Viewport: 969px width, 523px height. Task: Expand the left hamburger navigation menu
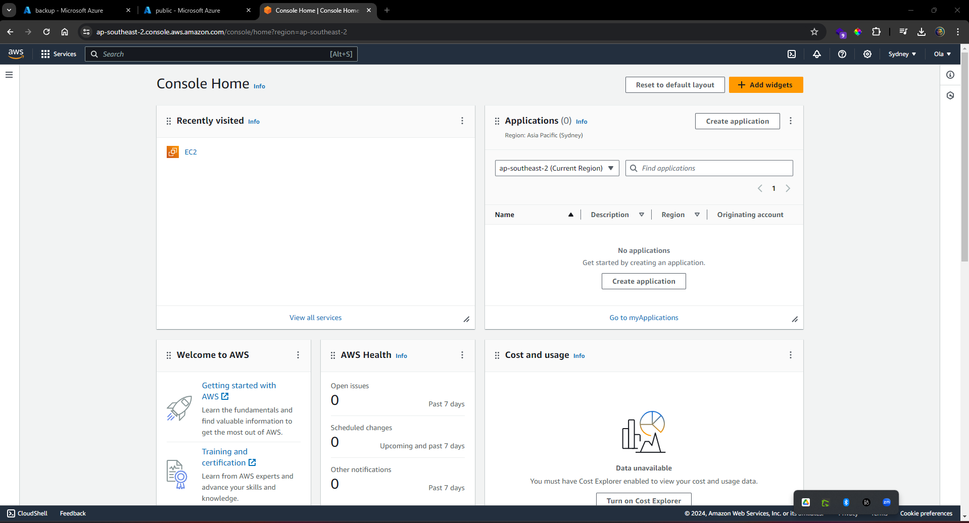9,75
